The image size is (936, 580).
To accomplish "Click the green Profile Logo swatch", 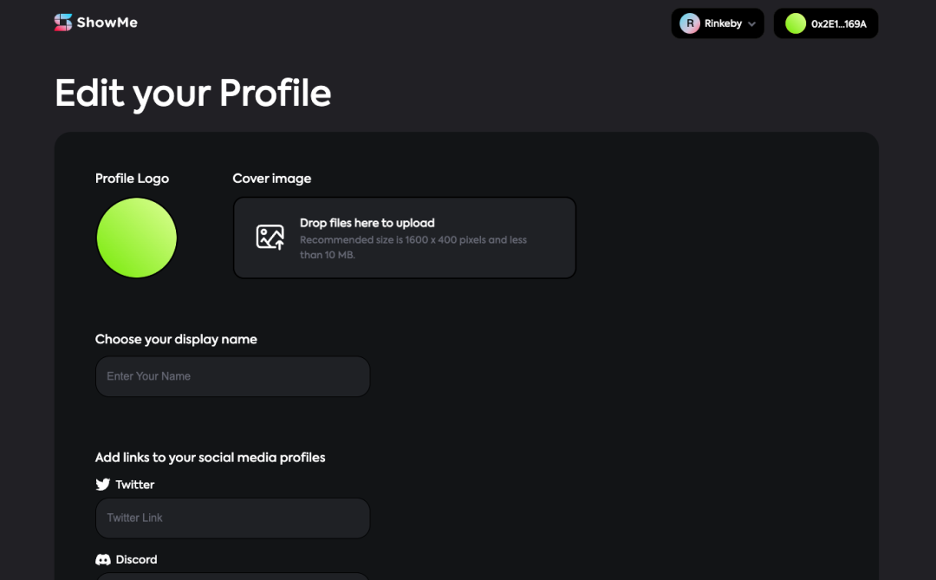I will [136, 237].
